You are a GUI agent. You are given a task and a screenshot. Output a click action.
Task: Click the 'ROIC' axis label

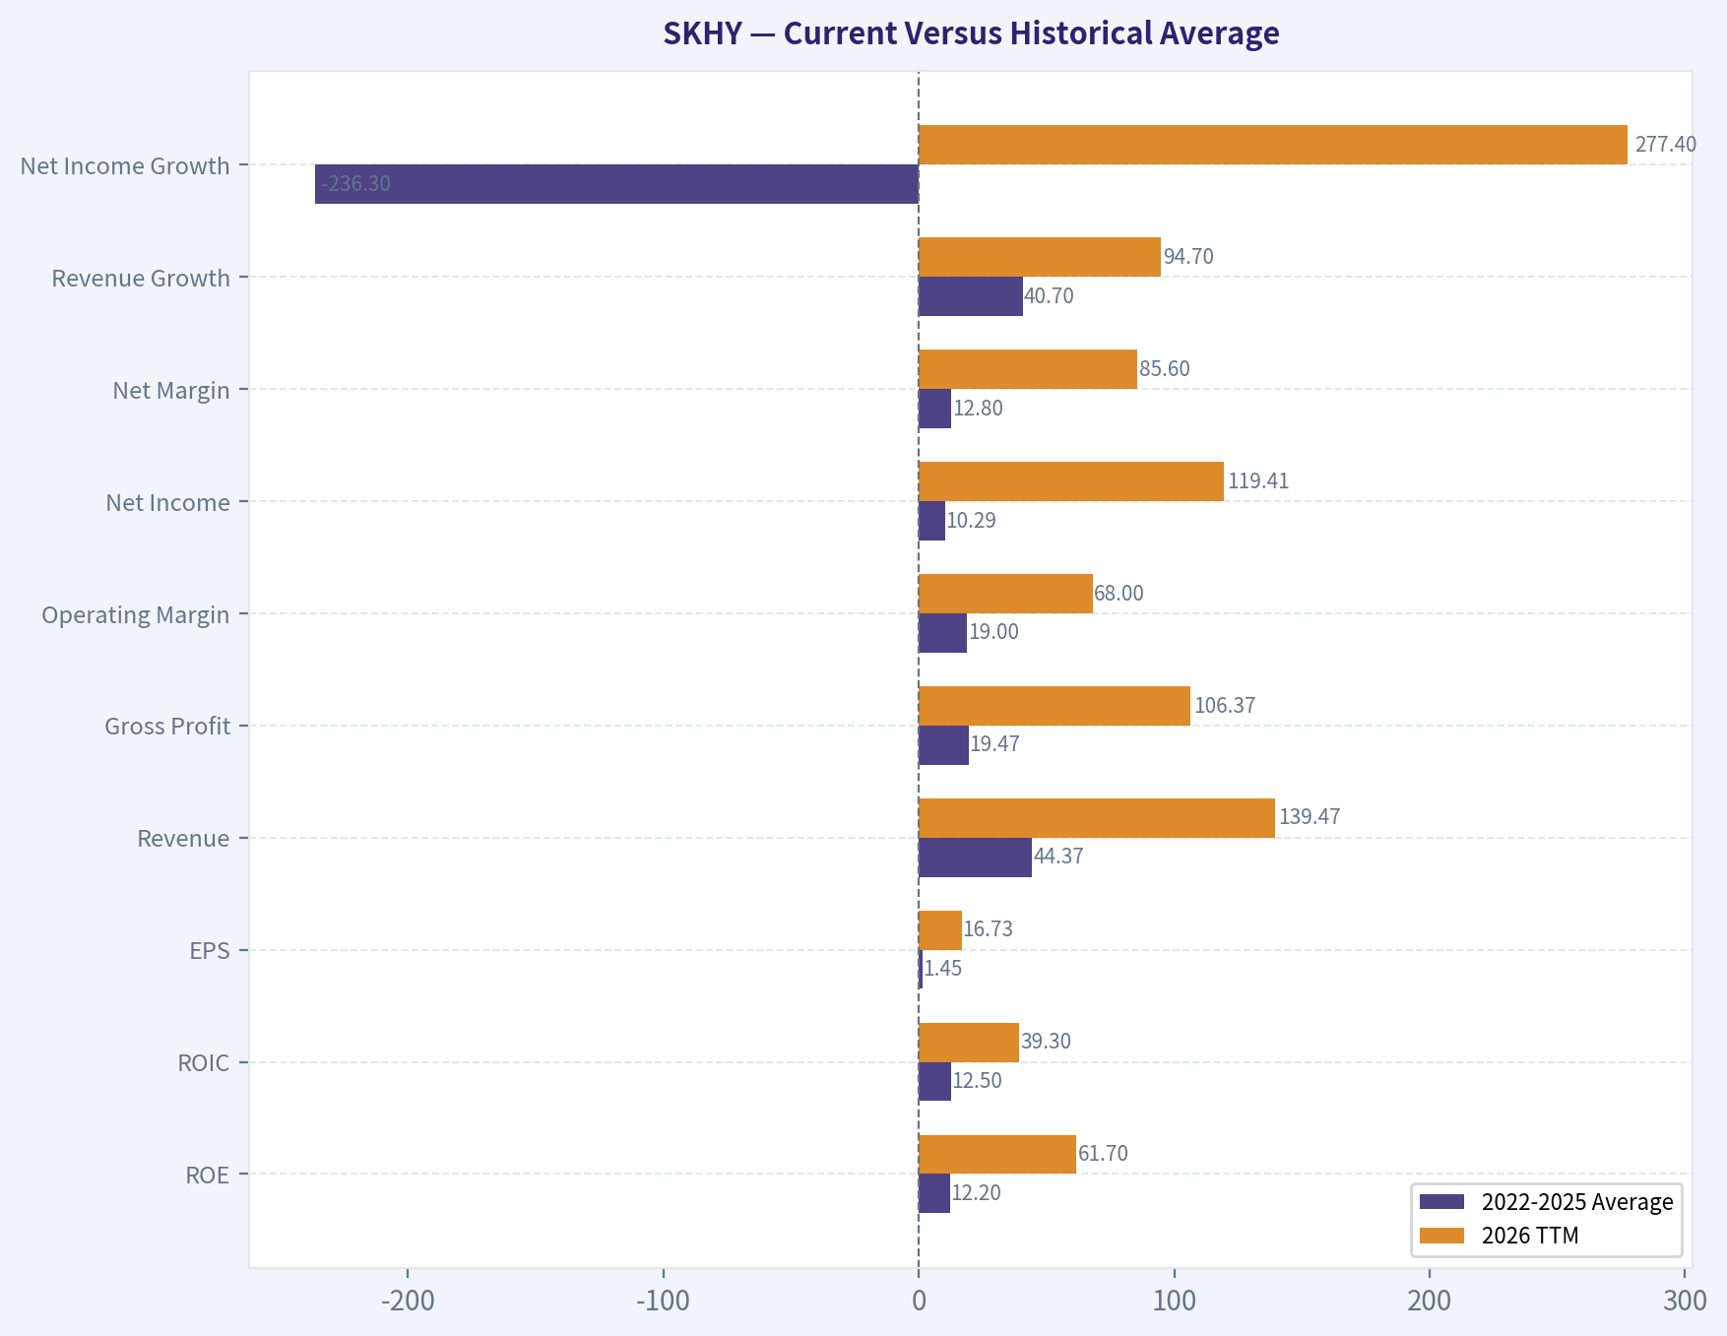(204, 1062)
